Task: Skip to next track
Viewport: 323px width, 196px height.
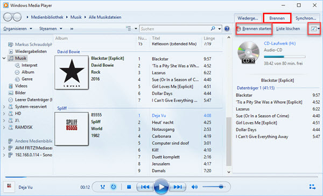Action: pos(178,187)
